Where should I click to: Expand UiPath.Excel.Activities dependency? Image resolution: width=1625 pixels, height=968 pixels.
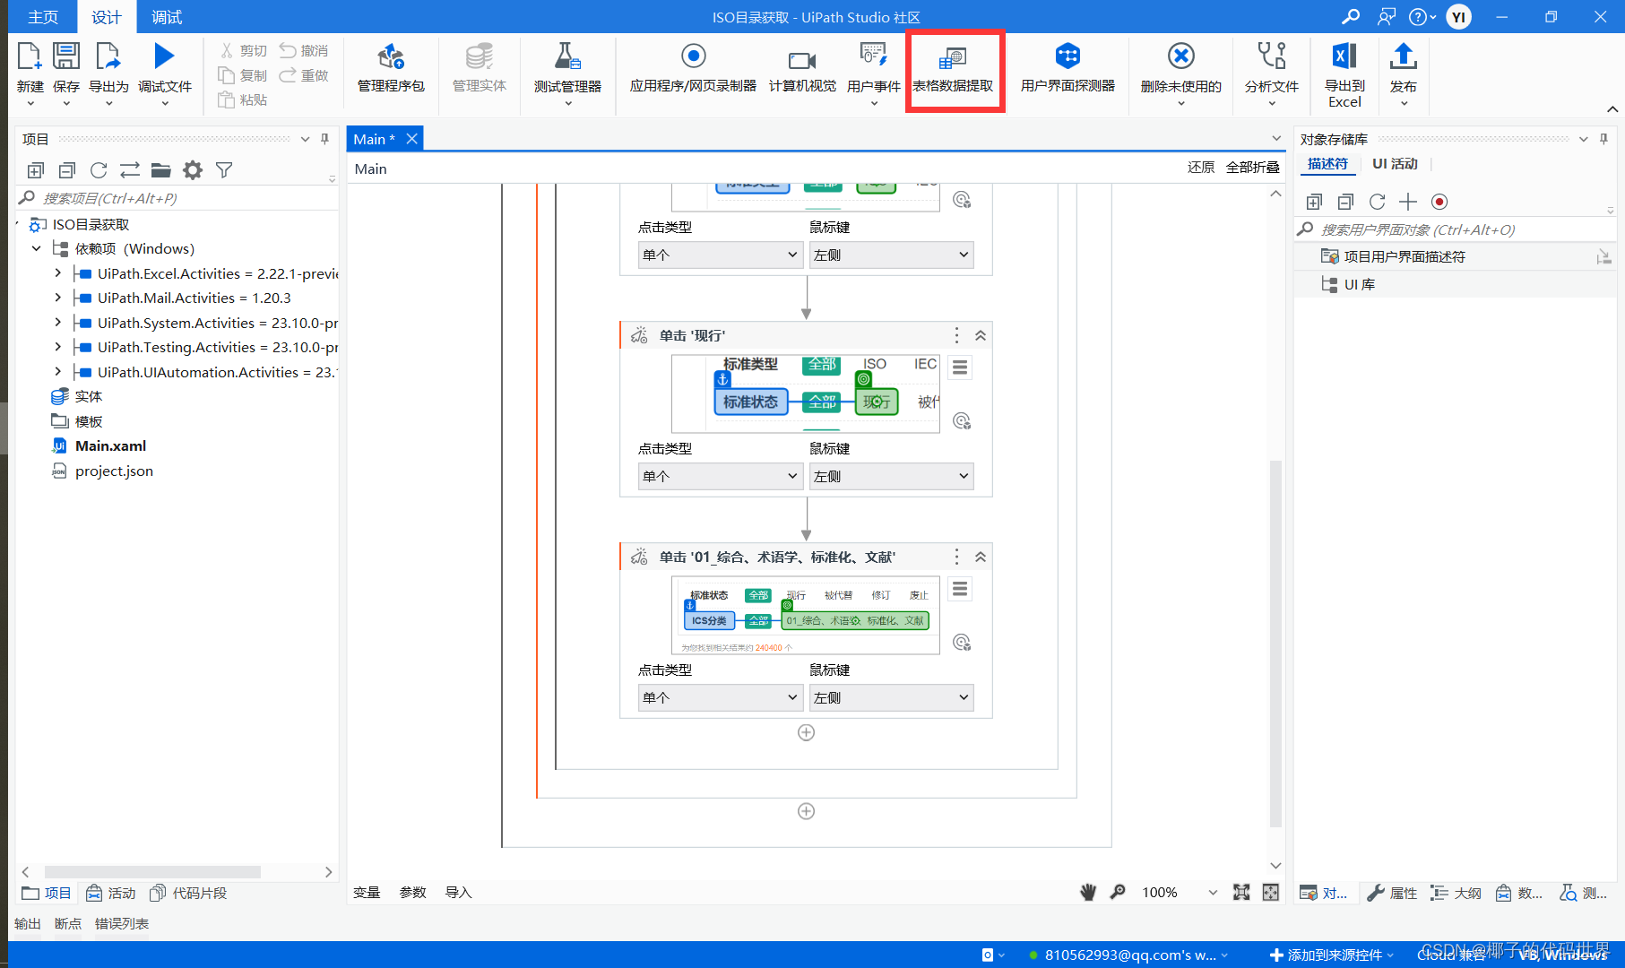point(58,273)
